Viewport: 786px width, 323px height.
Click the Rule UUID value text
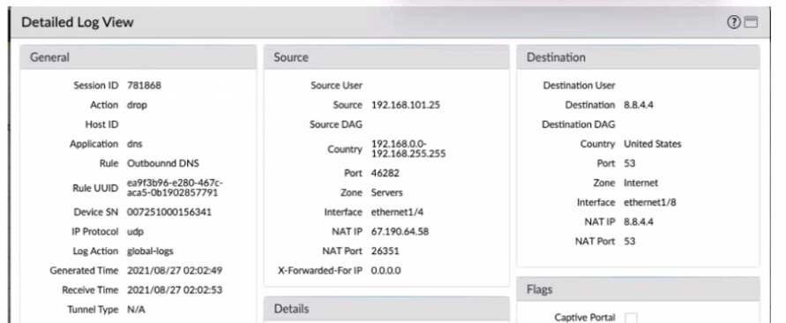click(175, 188)
